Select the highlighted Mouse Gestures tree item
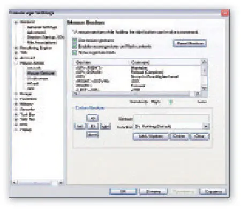The width and height of the screenshot is (241, 209). [x=41, y=73]
